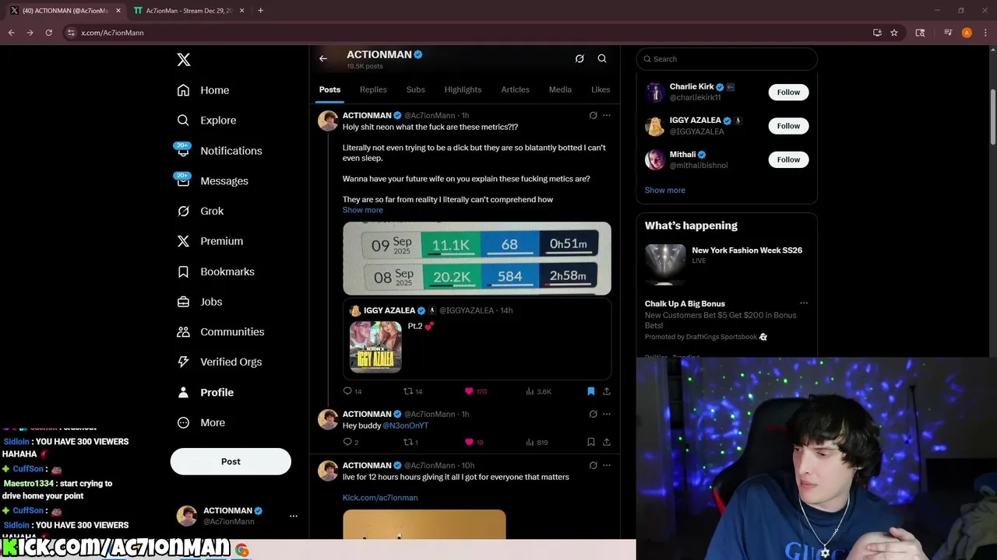The height and width of the screenshot is (560, 997).
Task: Toggle bookmark on the neon metrics post
Action: [x=590, y=391]
